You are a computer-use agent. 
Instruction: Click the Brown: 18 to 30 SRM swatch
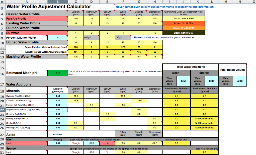click(x=184, y=28)
